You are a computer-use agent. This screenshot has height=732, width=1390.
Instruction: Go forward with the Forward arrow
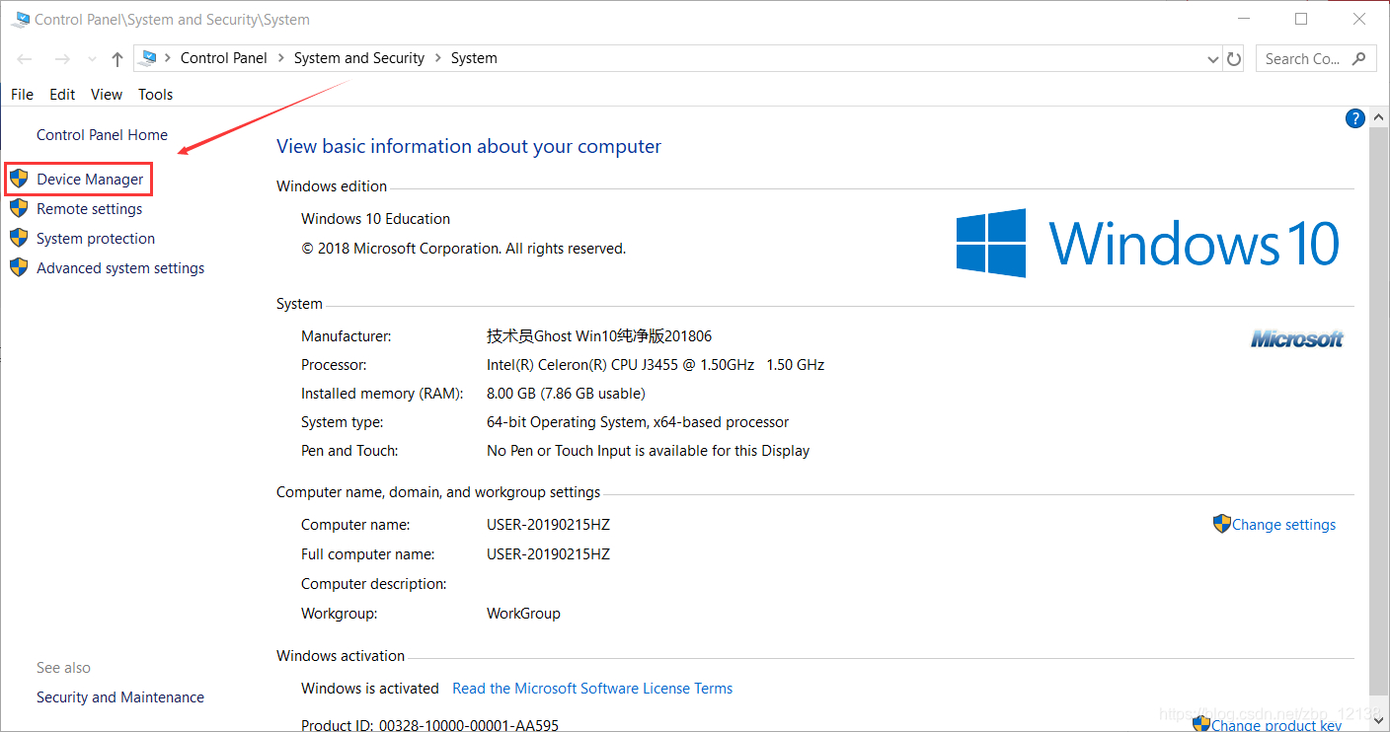[61, 59]
